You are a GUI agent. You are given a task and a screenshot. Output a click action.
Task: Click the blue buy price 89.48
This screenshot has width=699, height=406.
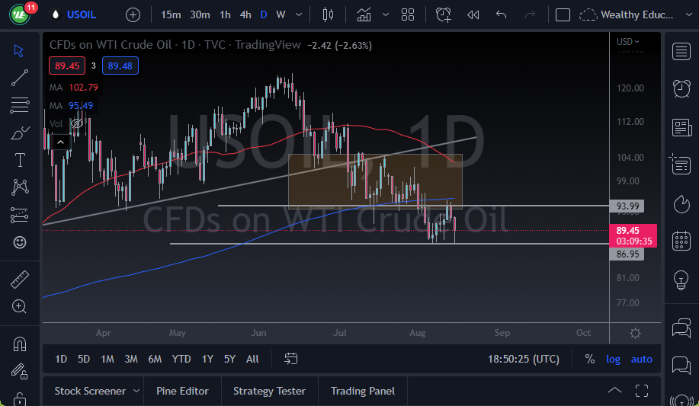click(120, 66)
